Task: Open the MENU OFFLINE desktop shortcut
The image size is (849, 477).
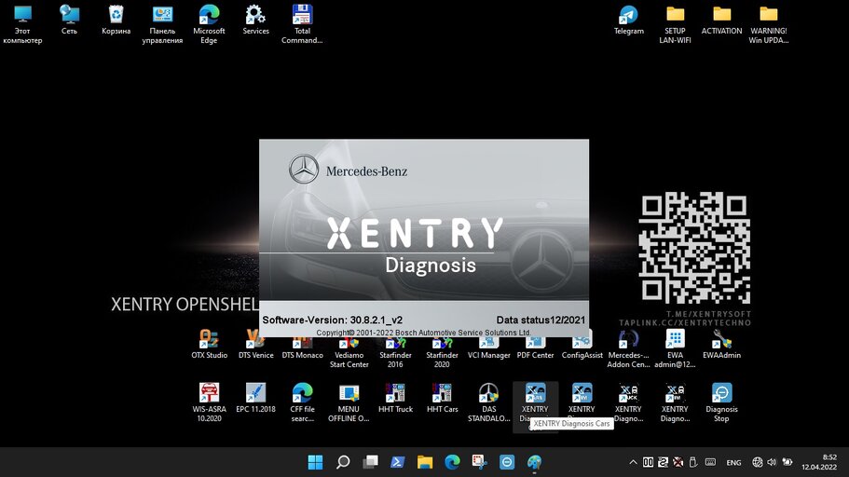Action: 349,402
